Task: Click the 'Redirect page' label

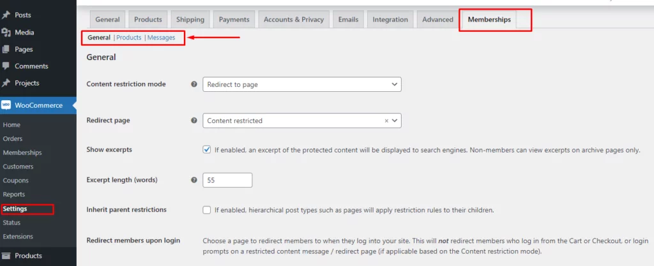Action: (x=108, y=121)
